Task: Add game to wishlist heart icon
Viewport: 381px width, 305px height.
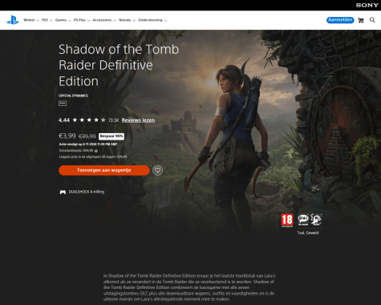Action: click(x=157, y=170)
